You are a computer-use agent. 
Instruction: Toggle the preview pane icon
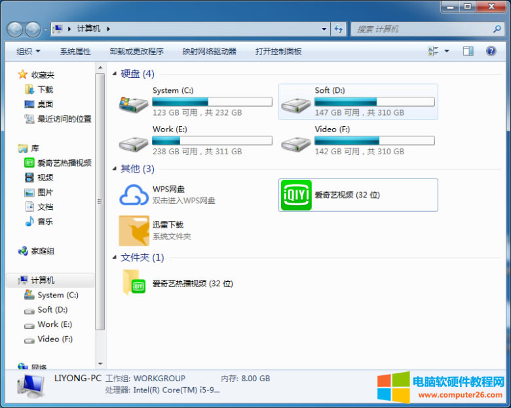(x=468, y=51)
